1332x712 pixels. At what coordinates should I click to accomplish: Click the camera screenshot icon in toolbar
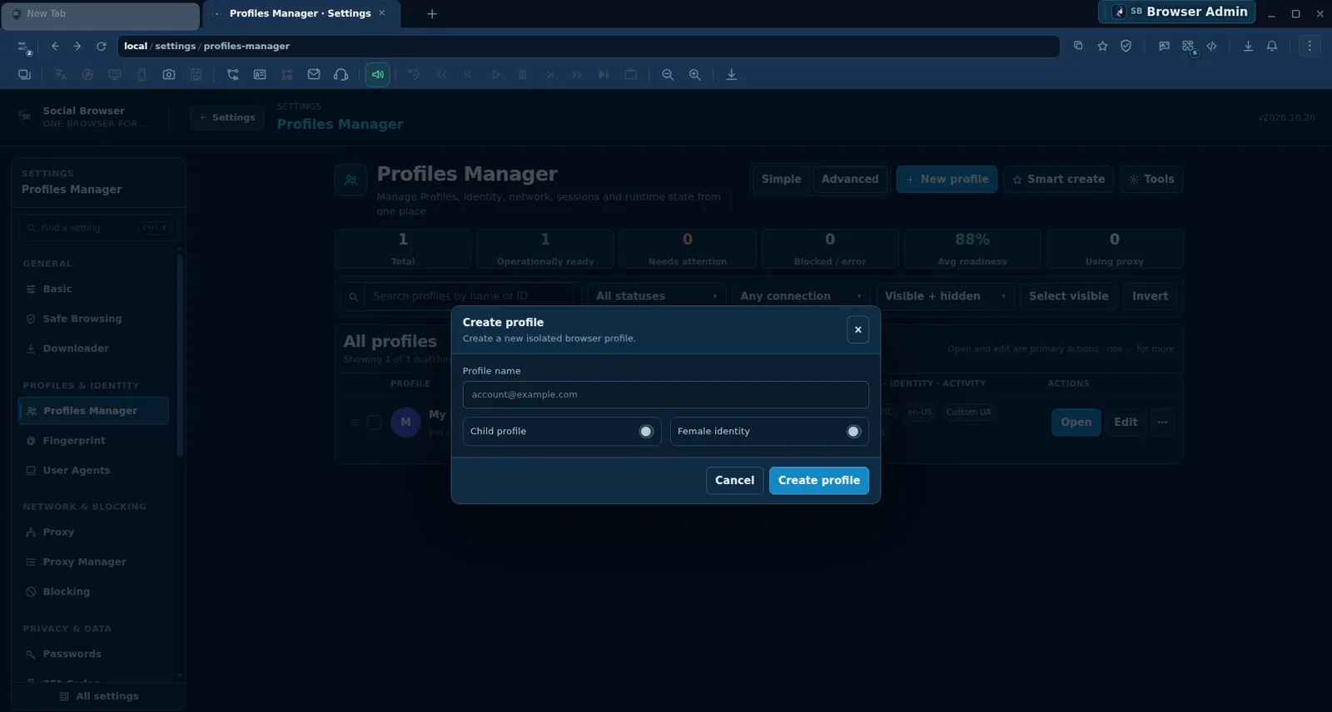[x=169, y=75]
